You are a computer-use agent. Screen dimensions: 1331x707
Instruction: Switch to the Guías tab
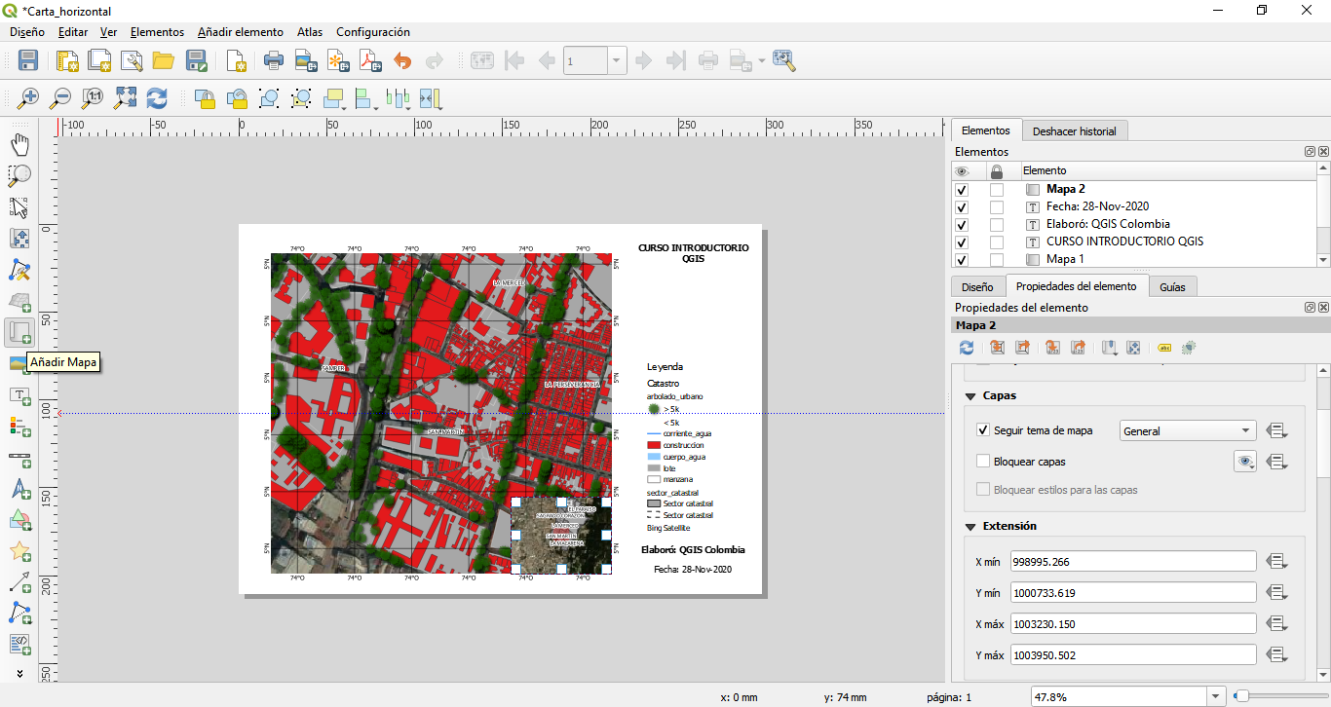click(x=1172, y=287)
